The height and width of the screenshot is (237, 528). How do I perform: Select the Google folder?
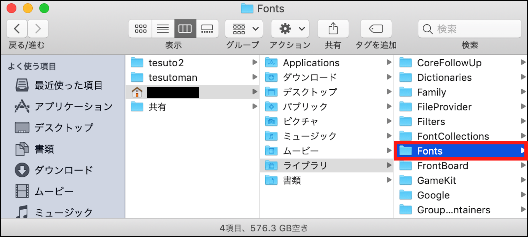(x=433, y=195)
